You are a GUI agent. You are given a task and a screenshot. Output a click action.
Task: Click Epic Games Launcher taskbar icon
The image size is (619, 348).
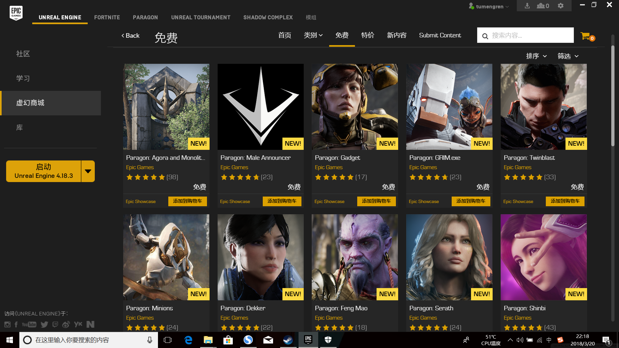308,340
